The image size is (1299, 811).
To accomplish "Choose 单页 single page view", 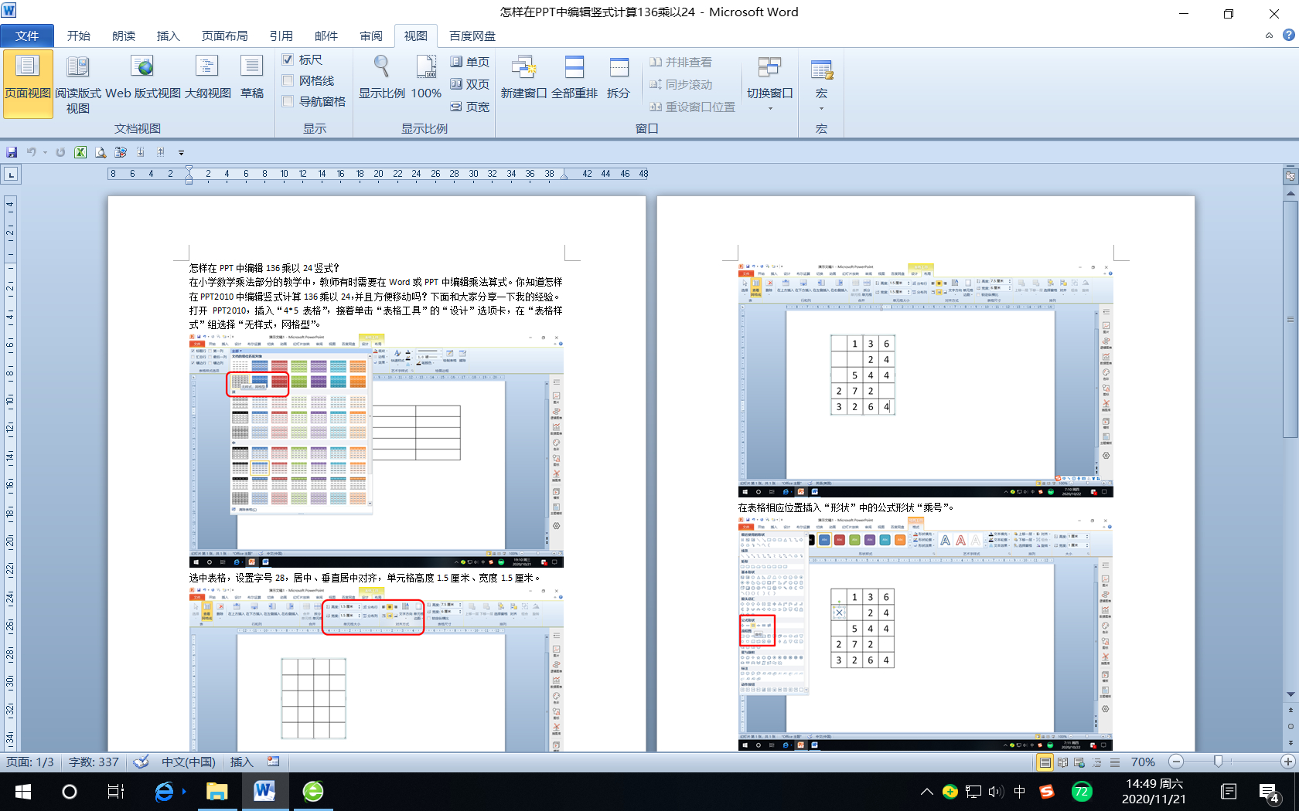I will 470,62.
